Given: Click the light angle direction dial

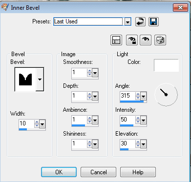Looking at the screenshot, I should pos(166,95).
